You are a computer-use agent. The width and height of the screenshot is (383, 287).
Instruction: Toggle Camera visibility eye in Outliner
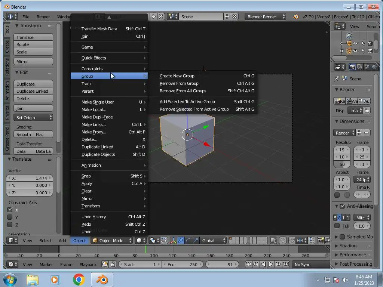pos(355,43)
